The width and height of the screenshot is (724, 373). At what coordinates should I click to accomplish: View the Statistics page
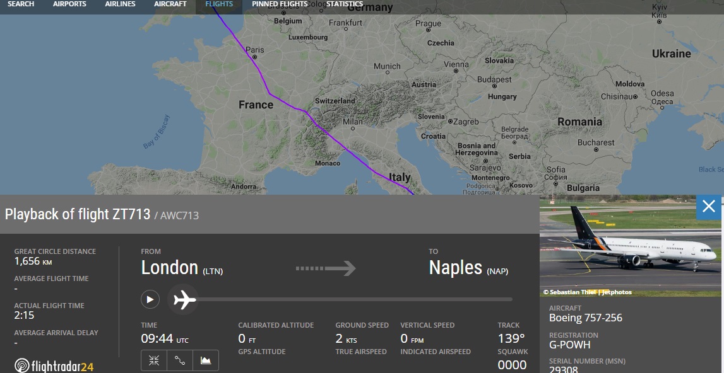[345, 4]
